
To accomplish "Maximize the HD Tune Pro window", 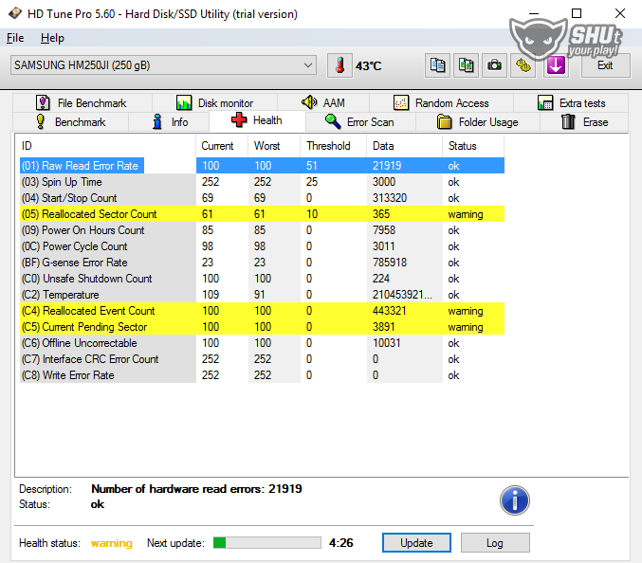I will coord(577,13).
